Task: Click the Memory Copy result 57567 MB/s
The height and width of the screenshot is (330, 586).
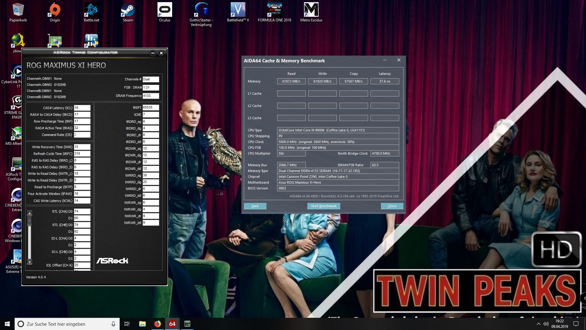Action: click(353, 81)
